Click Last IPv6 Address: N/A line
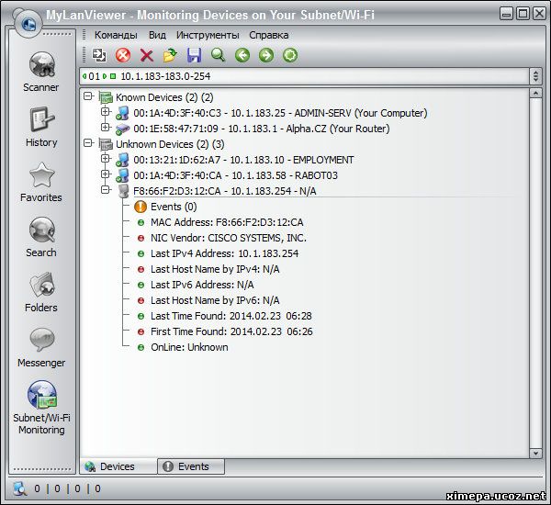Image resolution: width=551 pixels, height=505 pixels. click(x=202, y=285)
